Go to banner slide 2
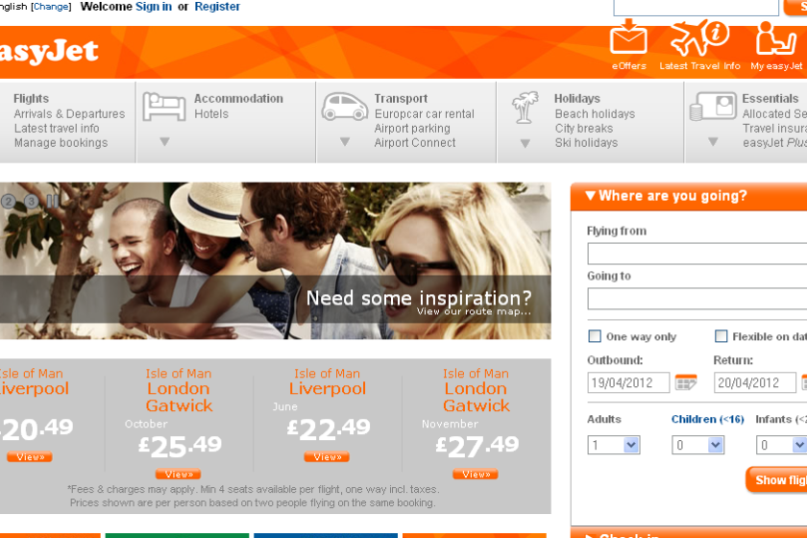The image size is (807, 538). pyautogui.click(x=8, y=202)
